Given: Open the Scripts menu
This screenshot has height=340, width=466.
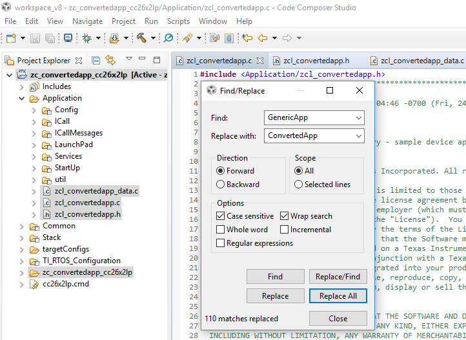Looking at the screenshot, I should (178, 21).
